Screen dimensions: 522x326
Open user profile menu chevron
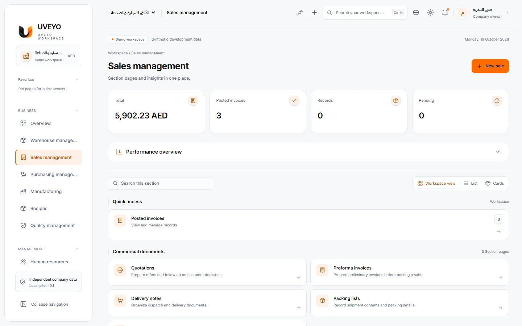[x=507, y=13]
